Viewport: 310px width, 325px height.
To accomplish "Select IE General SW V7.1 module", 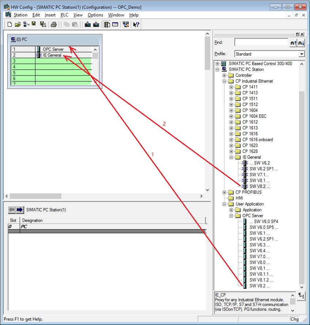I will (x=259, y=175).
